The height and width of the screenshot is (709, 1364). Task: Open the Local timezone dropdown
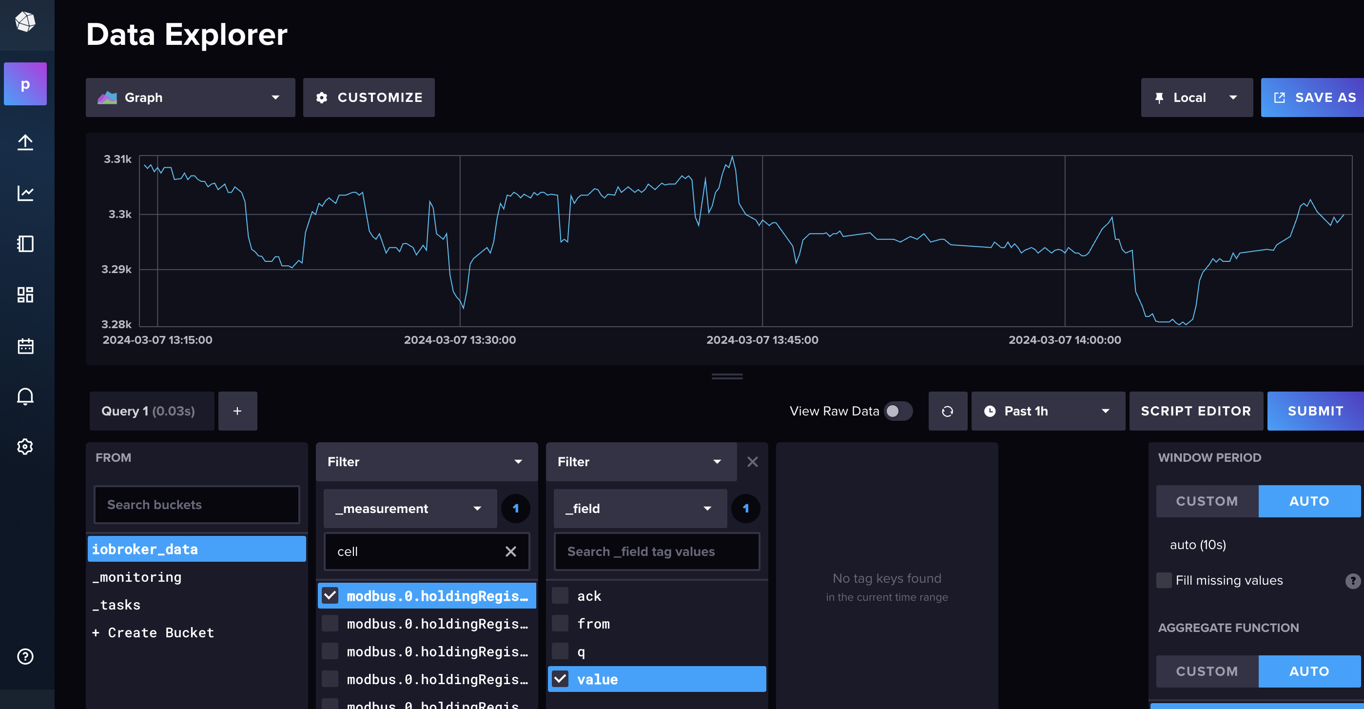(x=1197, y=98)
